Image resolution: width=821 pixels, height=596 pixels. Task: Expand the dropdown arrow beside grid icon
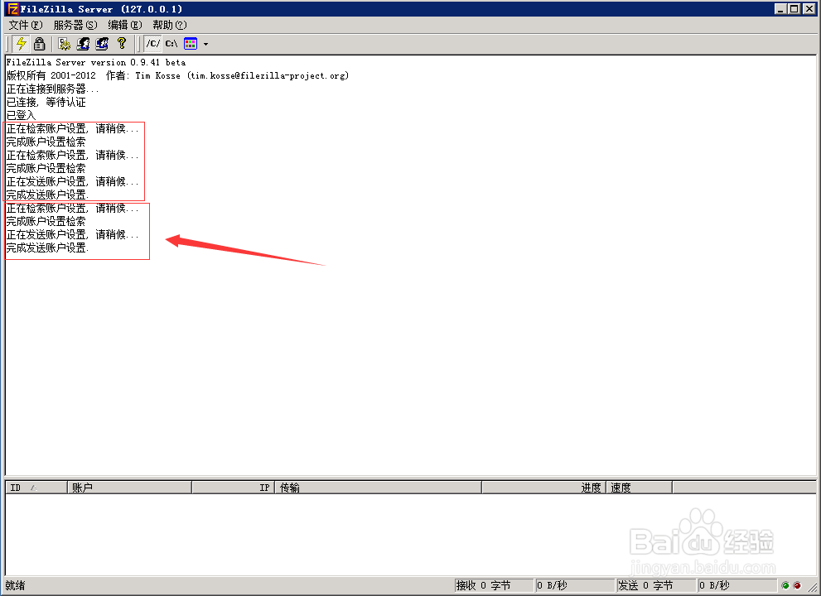[205, 44]
